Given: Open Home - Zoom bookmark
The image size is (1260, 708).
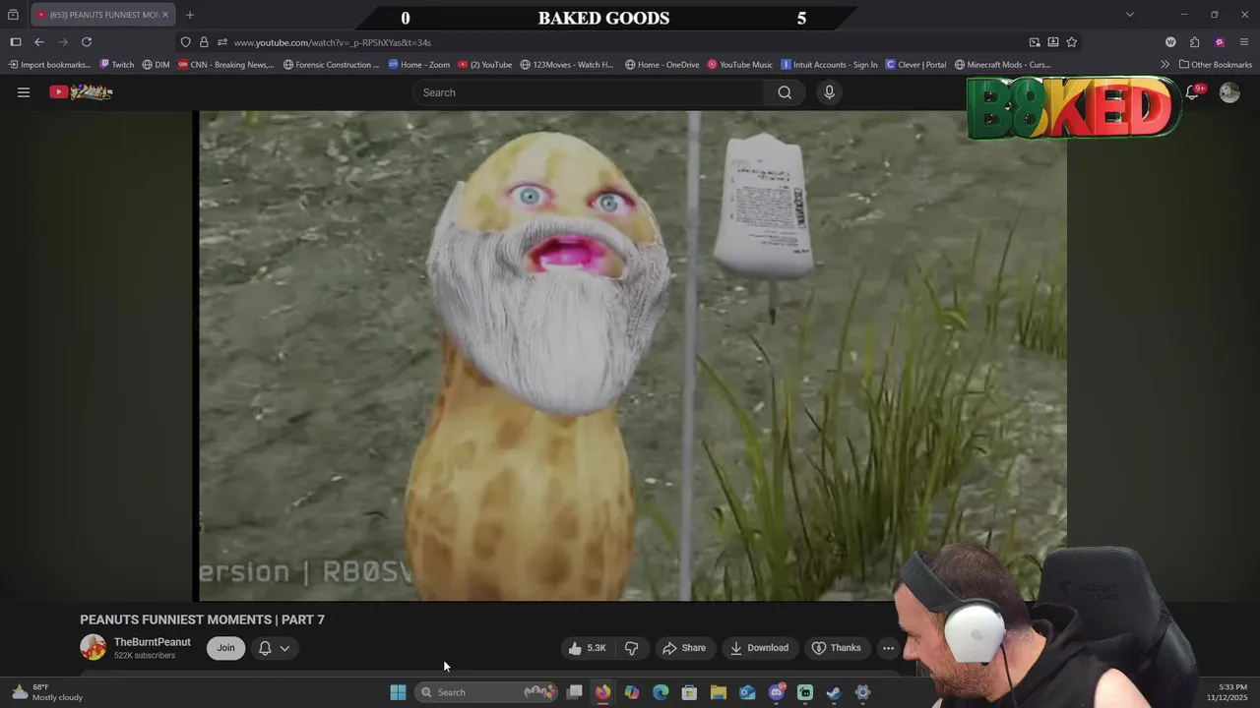Looking at the screenshot, I should (x=419, y=65).
